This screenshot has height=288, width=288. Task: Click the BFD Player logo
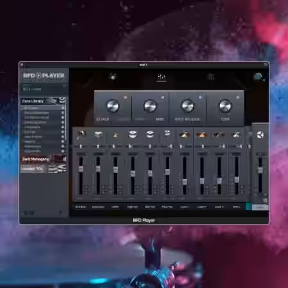pos(44,76)
